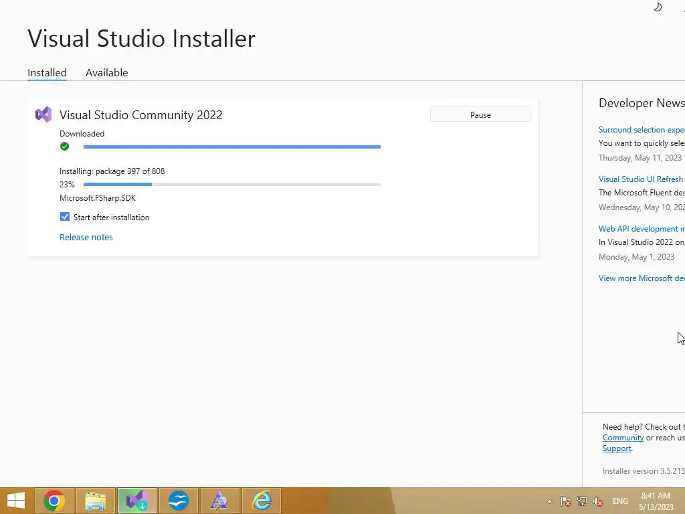
Task: Open Web API development news link
Action: click(642, 229)
